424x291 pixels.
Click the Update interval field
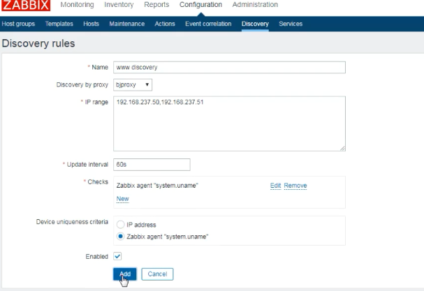point(152,165)
